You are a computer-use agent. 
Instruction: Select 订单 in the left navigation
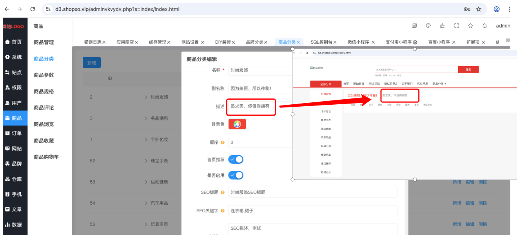14,133
